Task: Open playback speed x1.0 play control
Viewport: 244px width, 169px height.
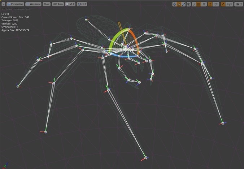Action: [70, 4]
